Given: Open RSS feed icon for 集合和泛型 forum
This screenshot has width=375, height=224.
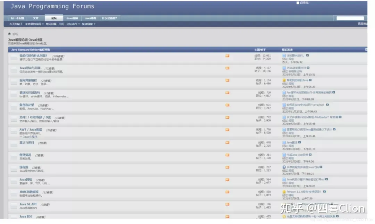Looking at the screenshot, I should pos(227,105).
